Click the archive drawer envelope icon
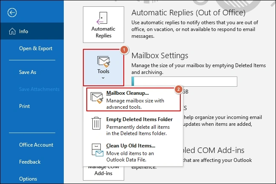The height and width of the screenshot is (184, 276). tap(97, 150)
